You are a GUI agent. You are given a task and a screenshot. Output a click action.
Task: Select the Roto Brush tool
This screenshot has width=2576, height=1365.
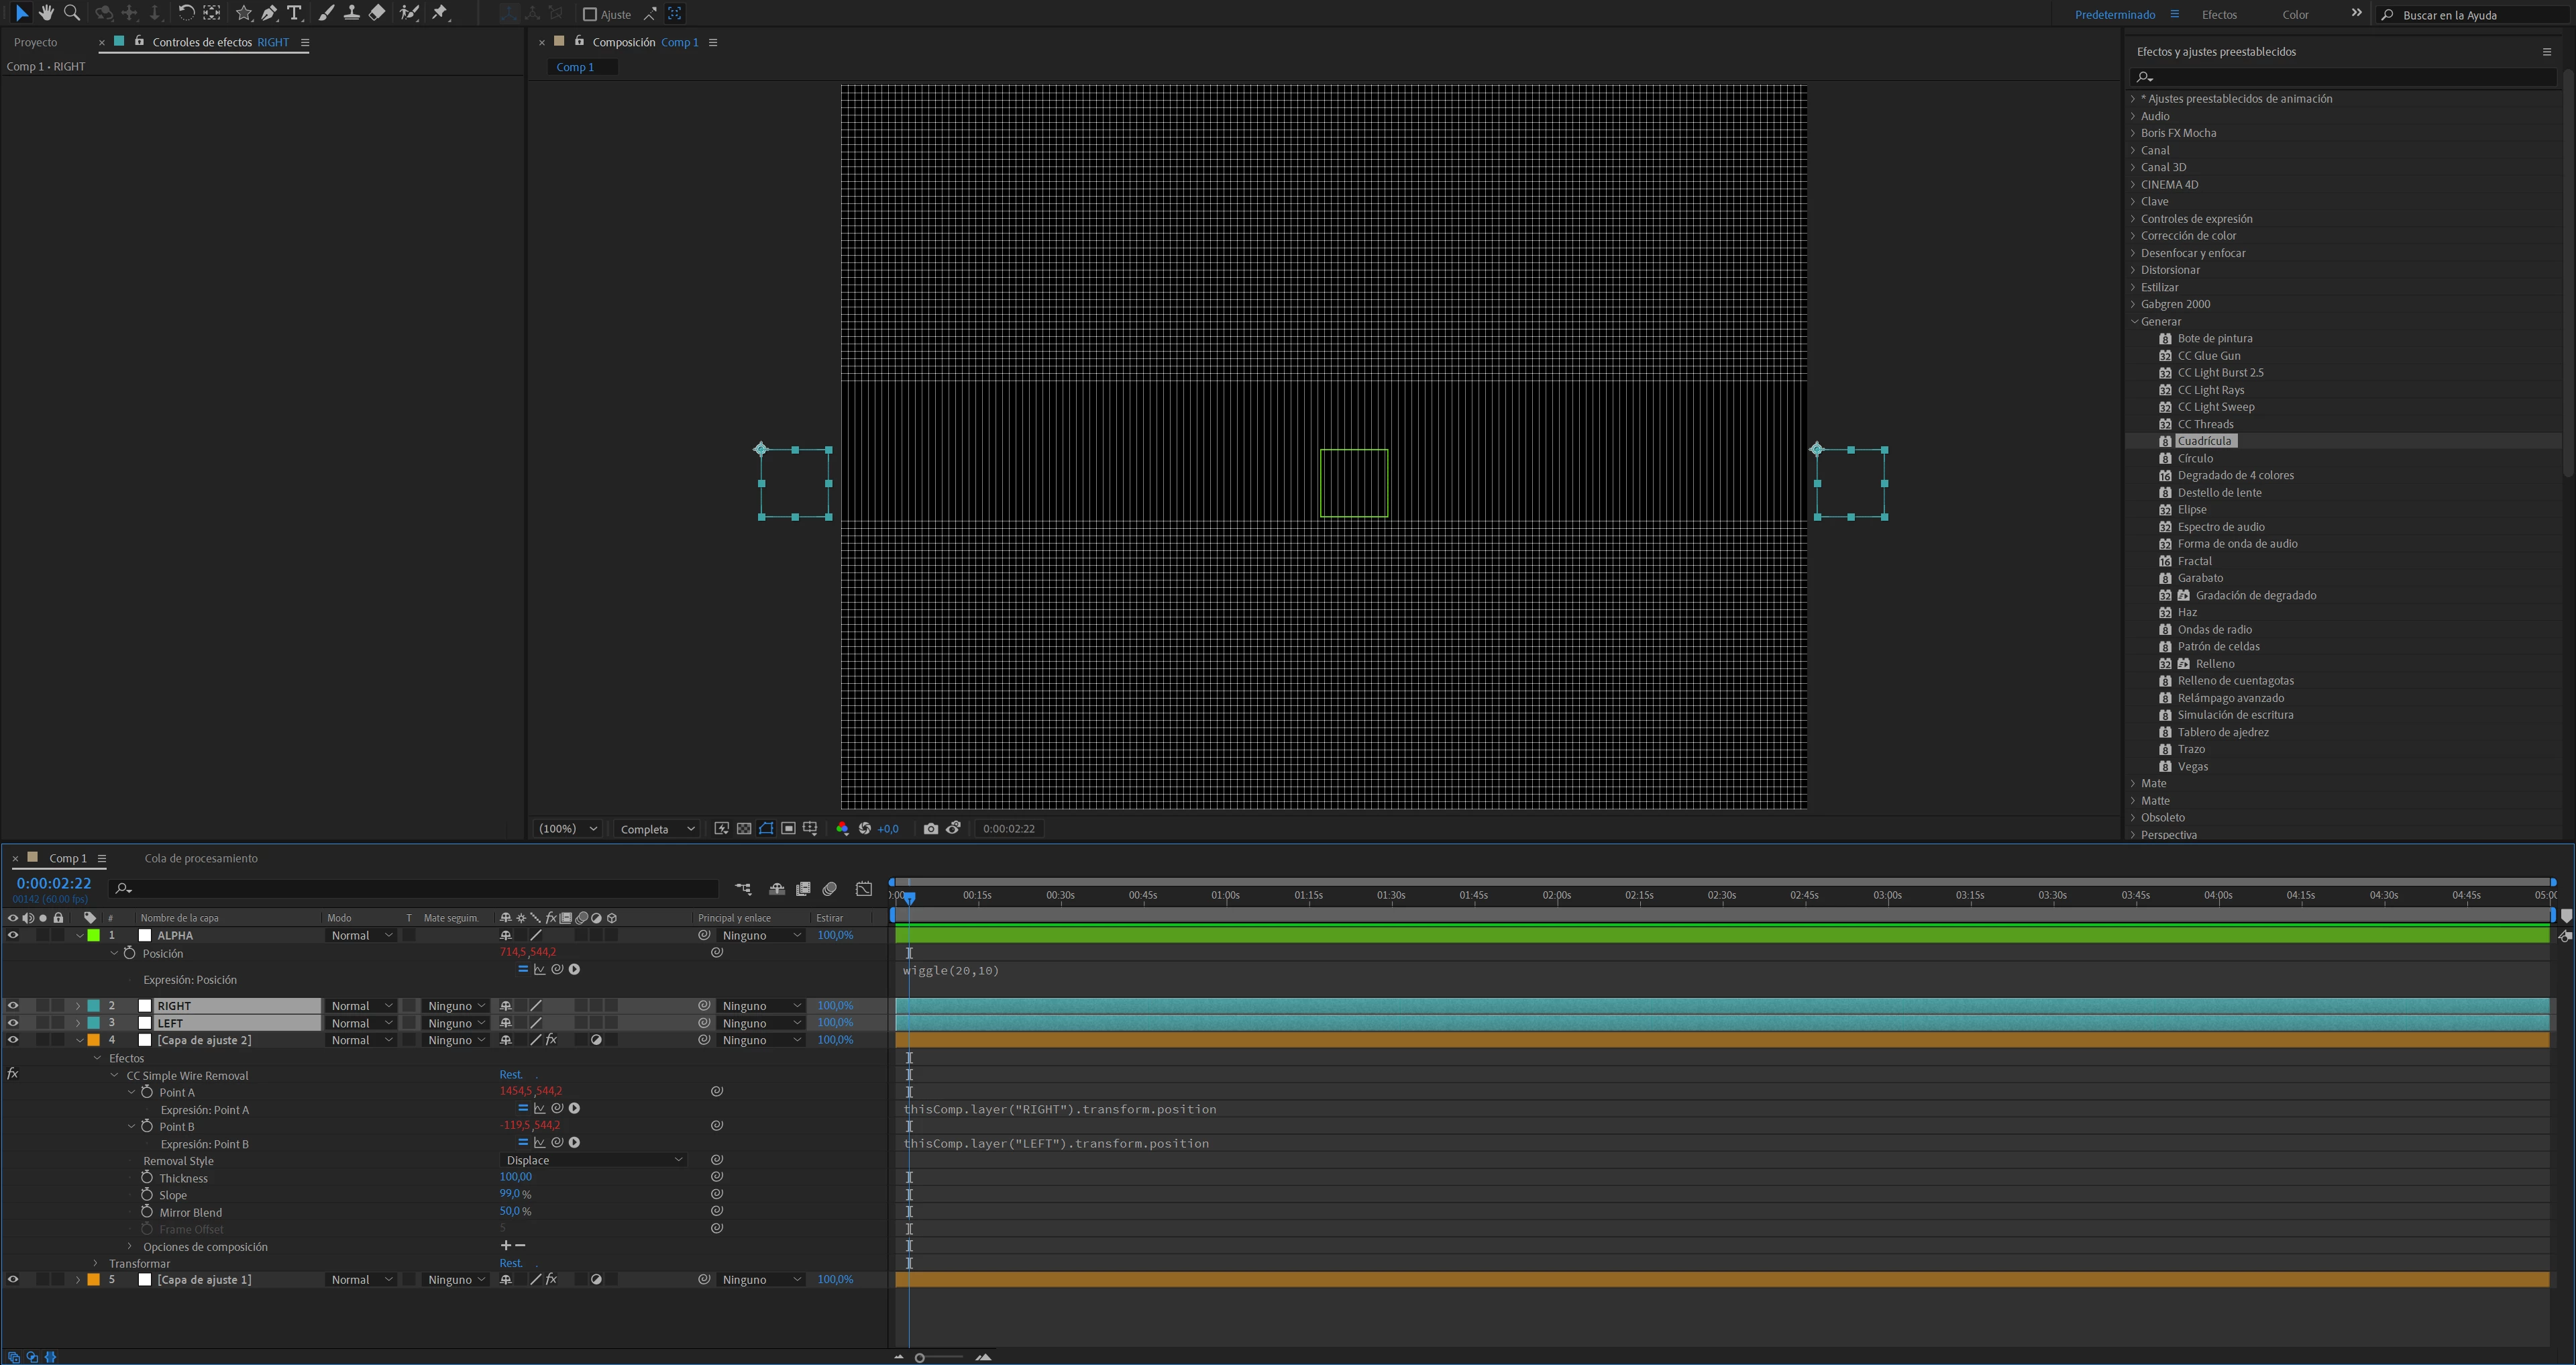[409, 13]
